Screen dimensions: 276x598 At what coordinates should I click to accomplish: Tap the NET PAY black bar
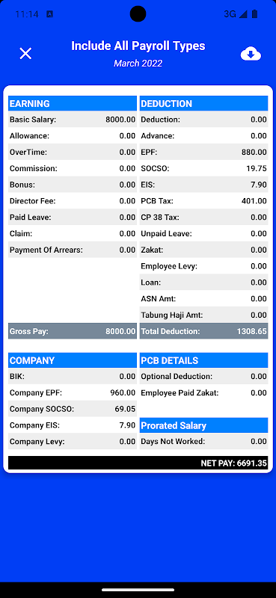138,463
